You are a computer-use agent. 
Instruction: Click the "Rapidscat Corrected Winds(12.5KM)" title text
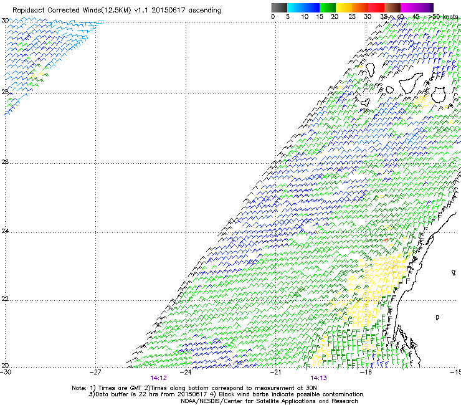(x=72, y=10)
